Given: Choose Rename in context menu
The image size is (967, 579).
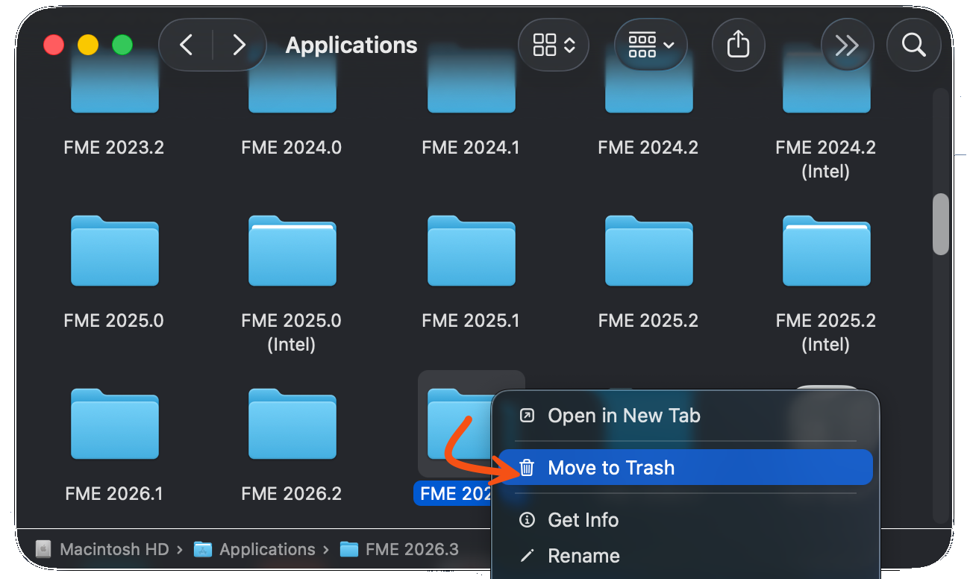Looking at the screenshot, I should (685, 556).
